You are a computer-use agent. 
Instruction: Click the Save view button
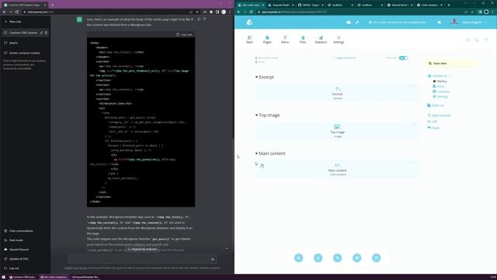coord(450,64)
